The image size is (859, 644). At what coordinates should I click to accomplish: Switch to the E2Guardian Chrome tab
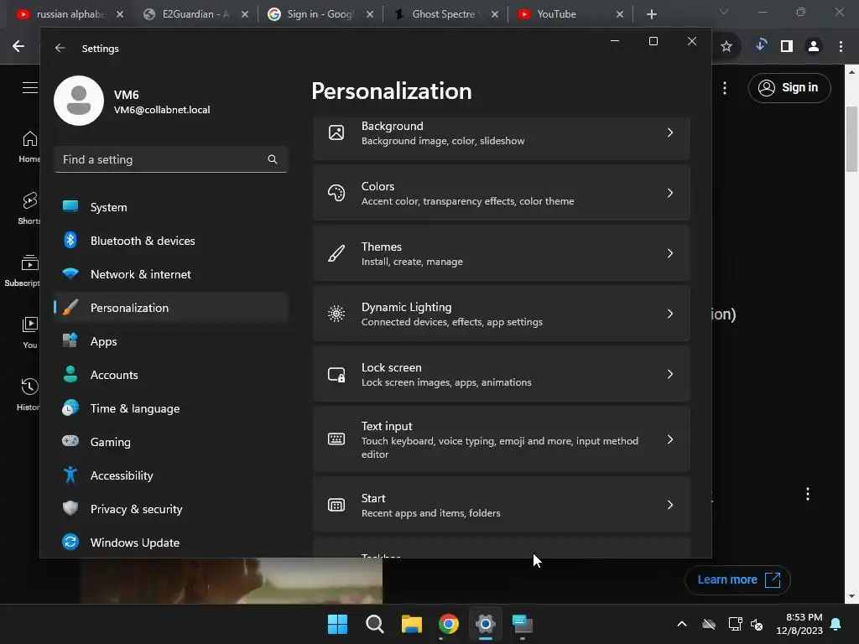click(195, 14)
